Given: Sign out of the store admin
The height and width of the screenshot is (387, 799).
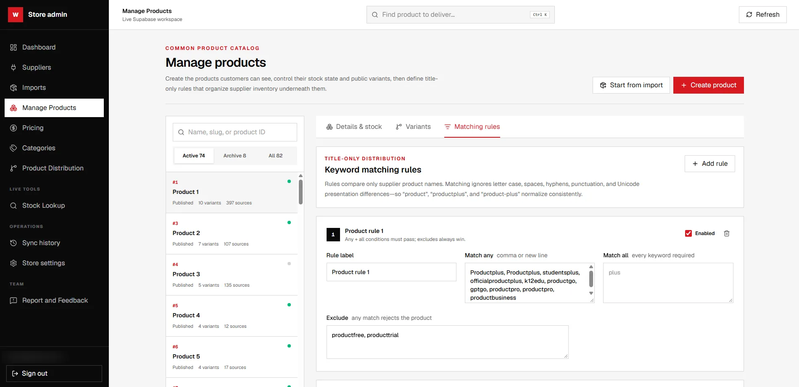Looking at the screenshot, I should pyautogui.click(x=54, y=374).
